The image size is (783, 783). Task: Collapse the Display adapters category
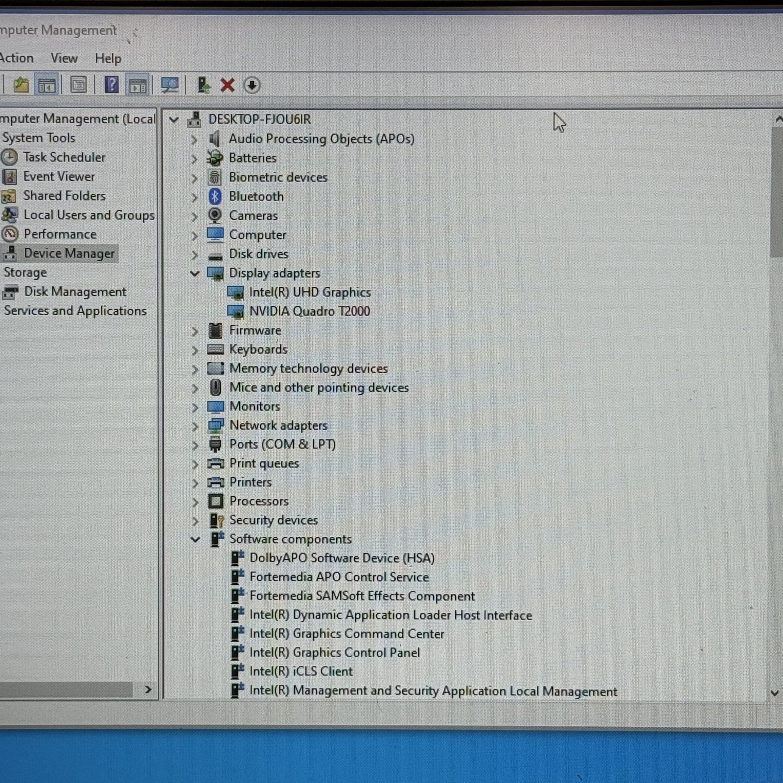tap(195, 273)
